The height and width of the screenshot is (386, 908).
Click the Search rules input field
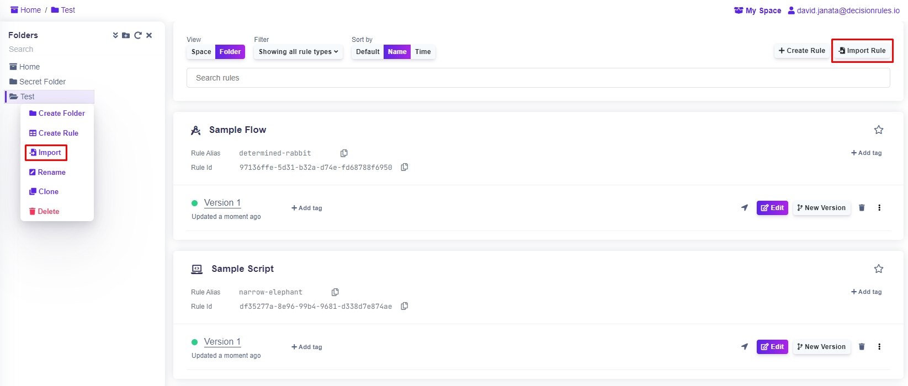(x=538, y=78)
